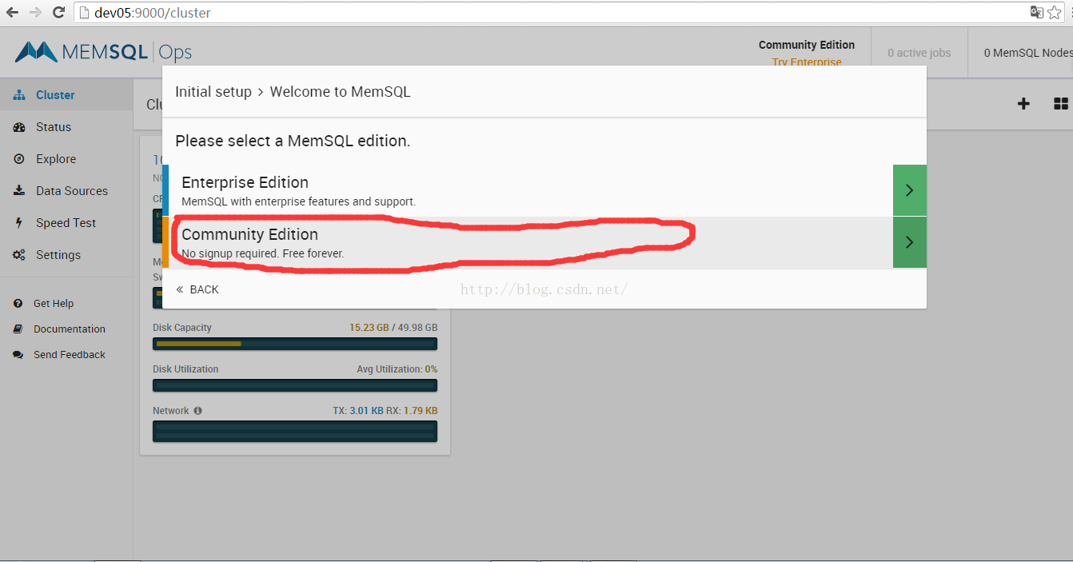Click the Try Enterprise link
The height and width of the screenshot is (562, 1073).
[x=807, y=62]
